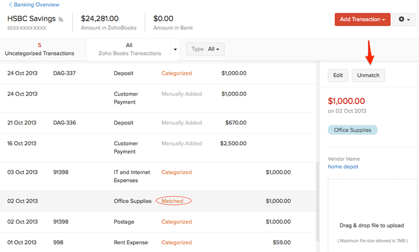Screen dimensions: 419x252
Task: Click the Edit button
Action: coord(338,75)
